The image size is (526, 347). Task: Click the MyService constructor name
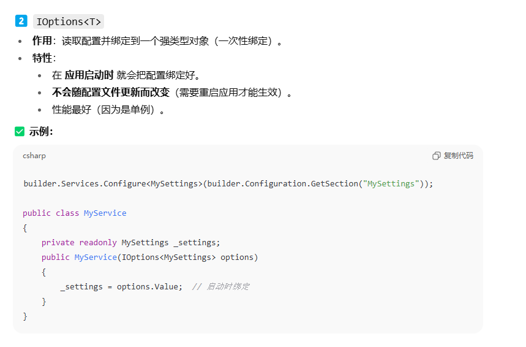pos(96,257)
